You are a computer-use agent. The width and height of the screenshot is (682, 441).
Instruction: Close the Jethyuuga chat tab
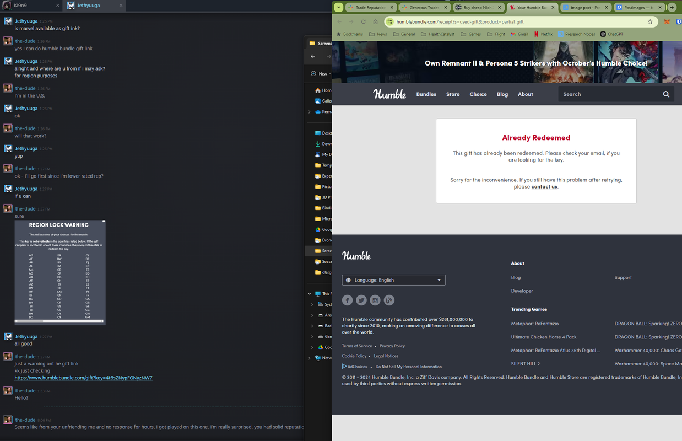click(x=120, y=6)
